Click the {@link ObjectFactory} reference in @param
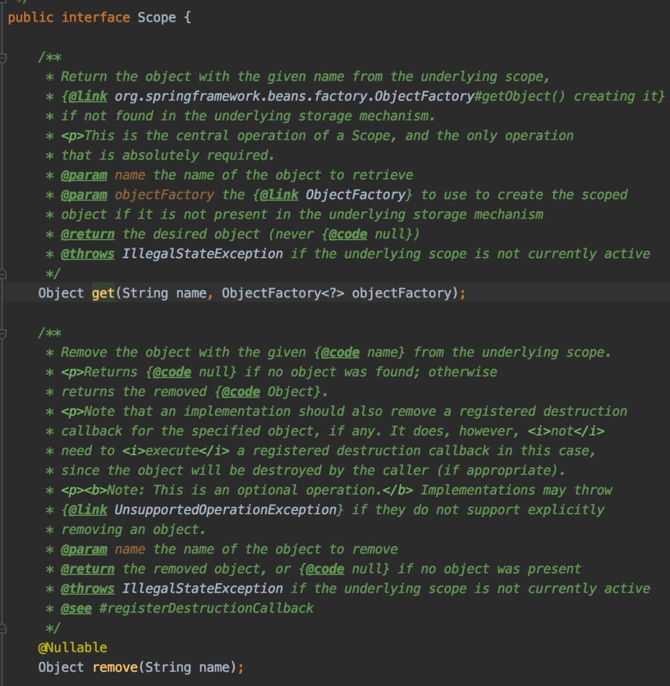This screenshot has width=670, height=686. 333,195
